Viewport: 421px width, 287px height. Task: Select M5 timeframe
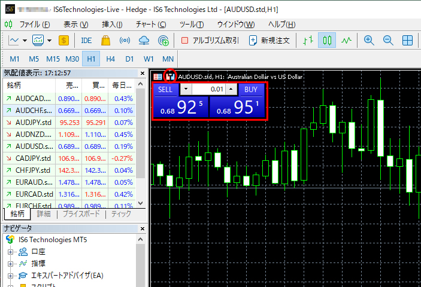(x=34, y=59)
